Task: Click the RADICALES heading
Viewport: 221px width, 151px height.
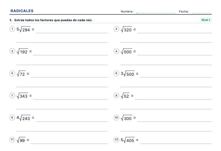Action: click(22, 11)
